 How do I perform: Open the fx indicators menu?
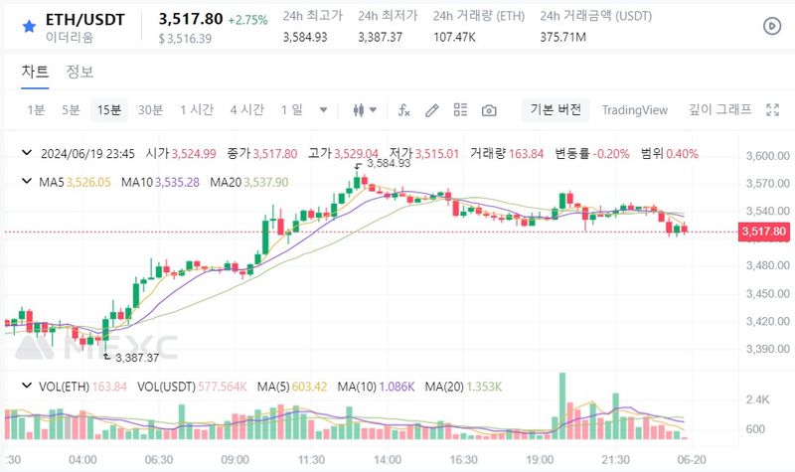point(404,109)
